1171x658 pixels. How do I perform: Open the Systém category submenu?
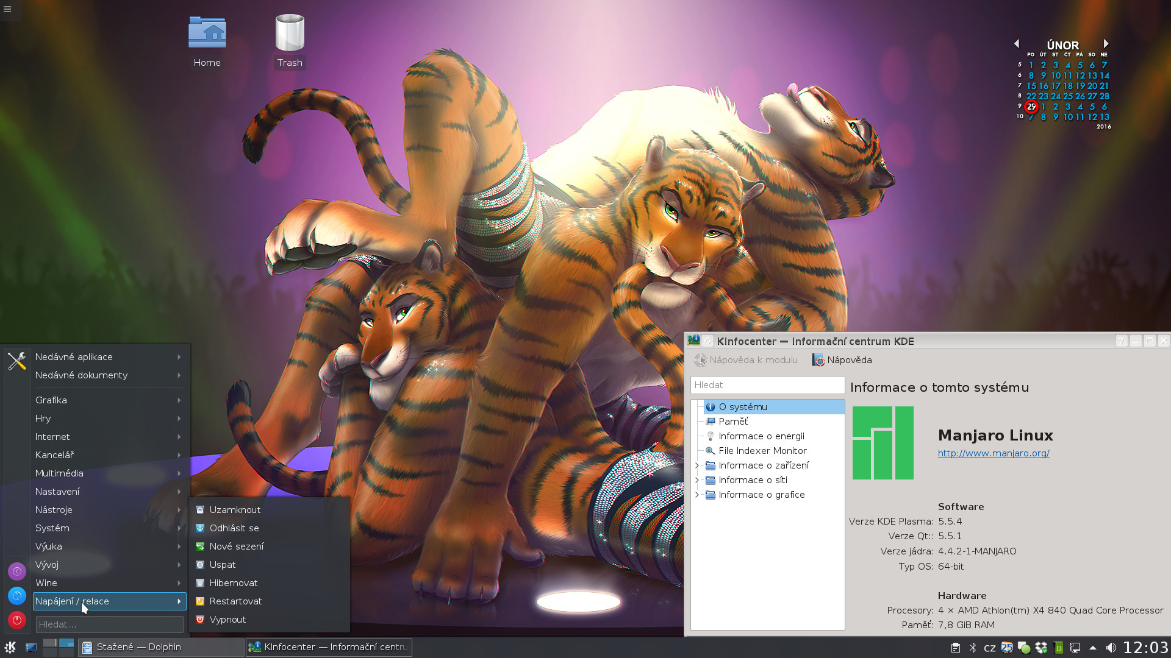109,528
